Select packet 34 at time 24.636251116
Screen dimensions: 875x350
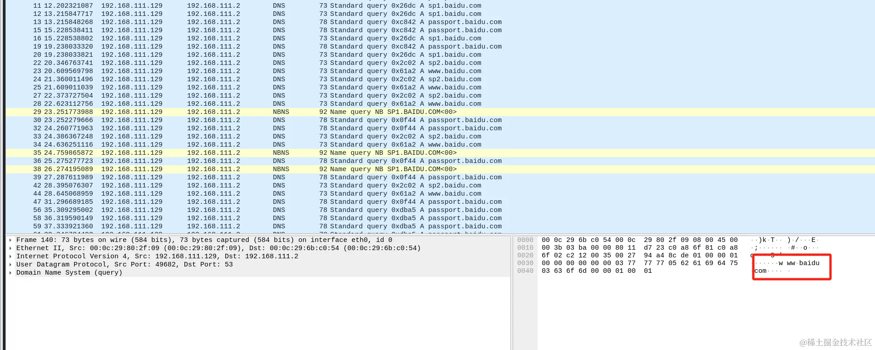point(440,145)
